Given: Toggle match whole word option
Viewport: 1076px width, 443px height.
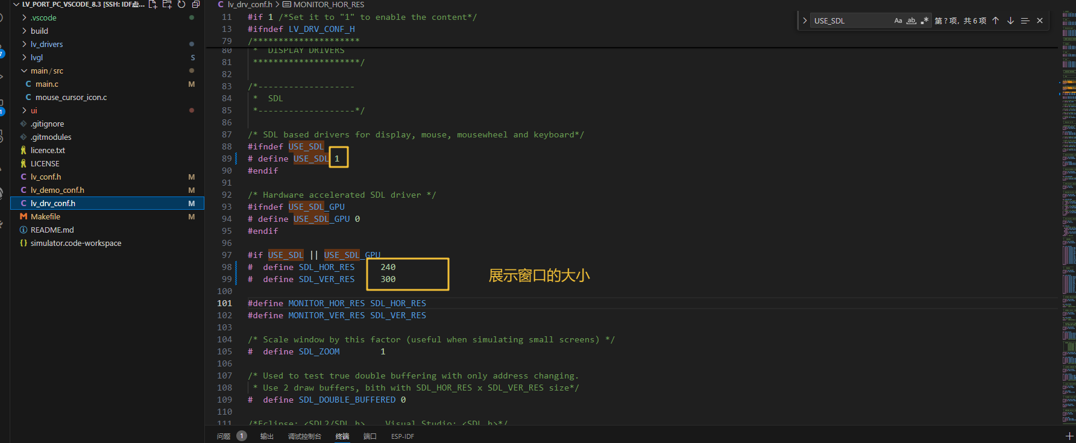Looking at the screenshot, I should coord(911,20).
